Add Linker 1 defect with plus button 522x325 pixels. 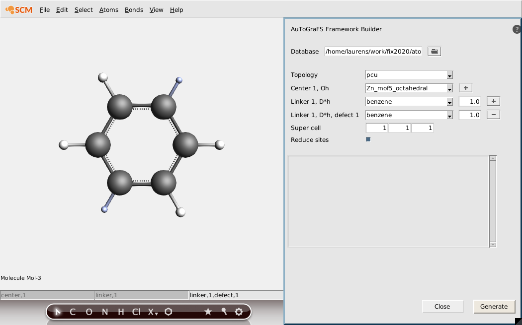coord(493,101)
